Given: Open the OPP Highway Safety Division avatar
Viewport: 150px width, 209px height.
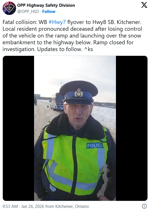Looking at the screenshot, I should coord(9,8).
